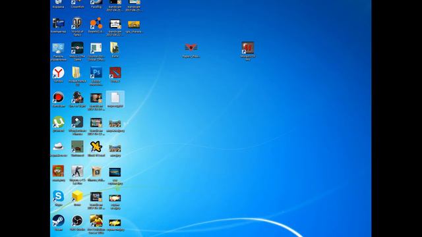The image size is (422, 237).
Task: Open the Yandex browser shortcut
Action: (59, 73)
